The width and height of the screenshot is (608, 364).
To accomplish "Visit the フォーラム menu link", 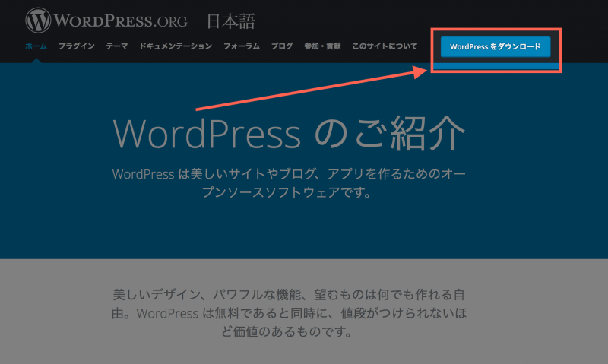I will tap(242, 46).
